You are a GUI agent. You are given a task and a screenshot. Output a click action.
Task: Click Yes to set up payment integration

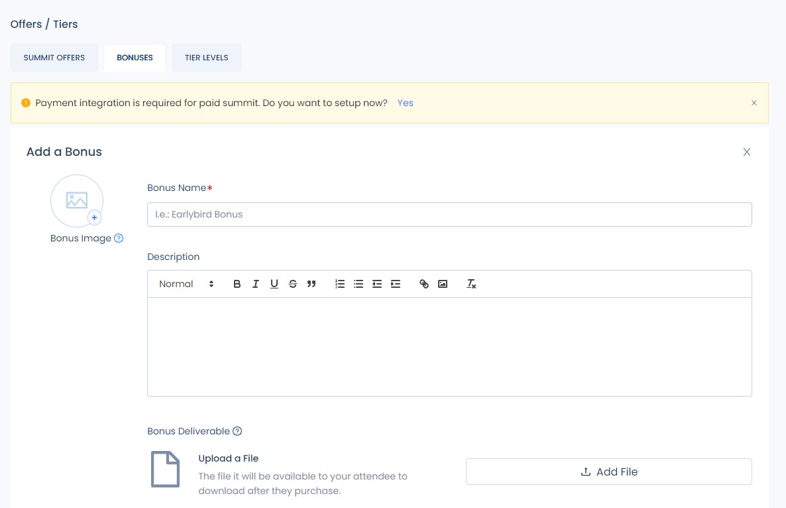[x=405, y=103]
